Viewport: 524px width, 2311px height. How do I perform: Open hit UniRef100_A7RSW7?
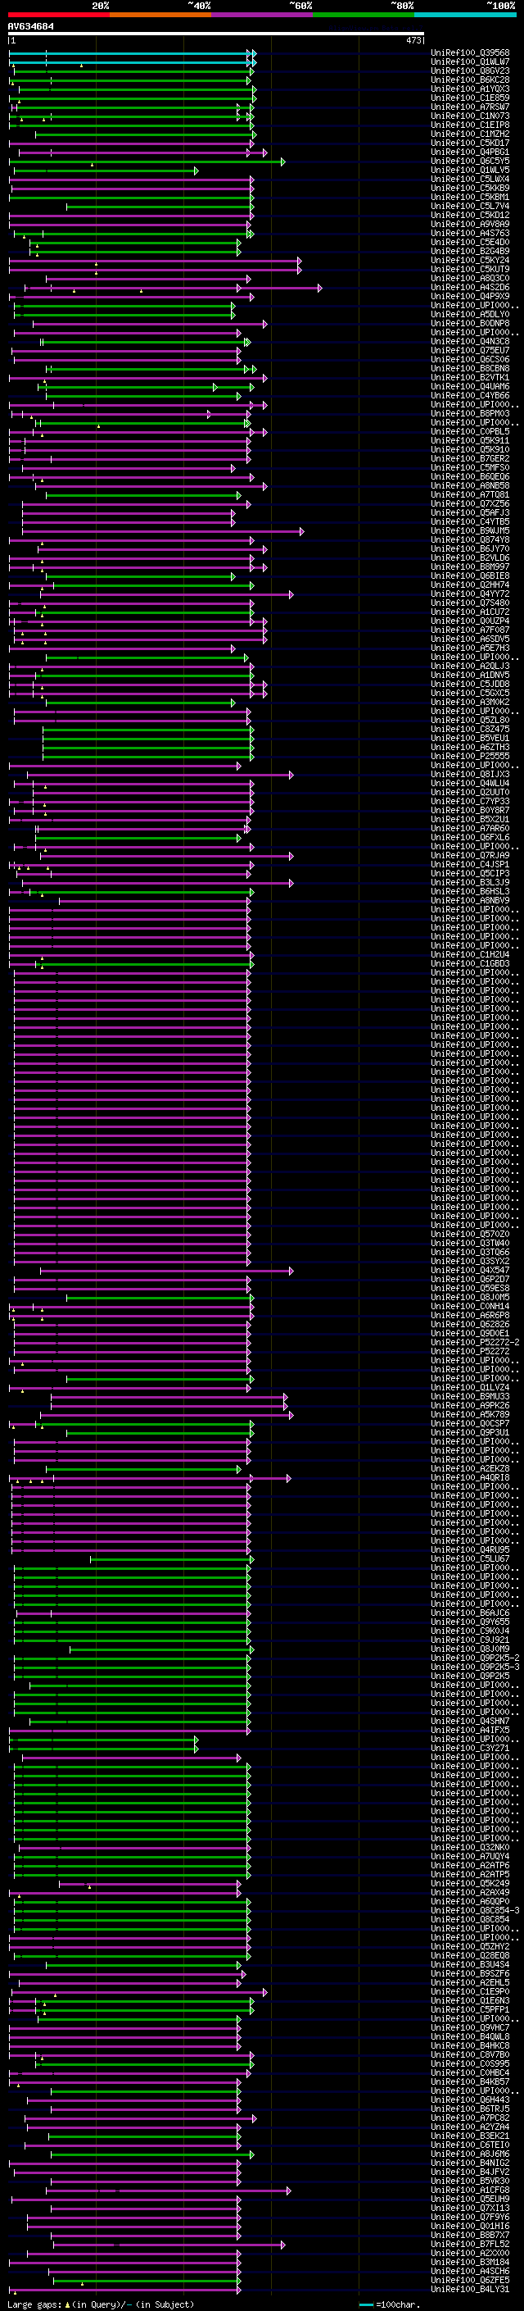pos(470,107)
